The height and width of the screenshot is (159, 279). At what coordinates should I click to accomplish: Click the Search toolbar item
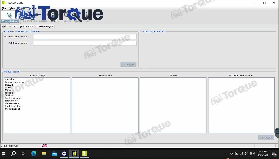[x=67, y=21]
